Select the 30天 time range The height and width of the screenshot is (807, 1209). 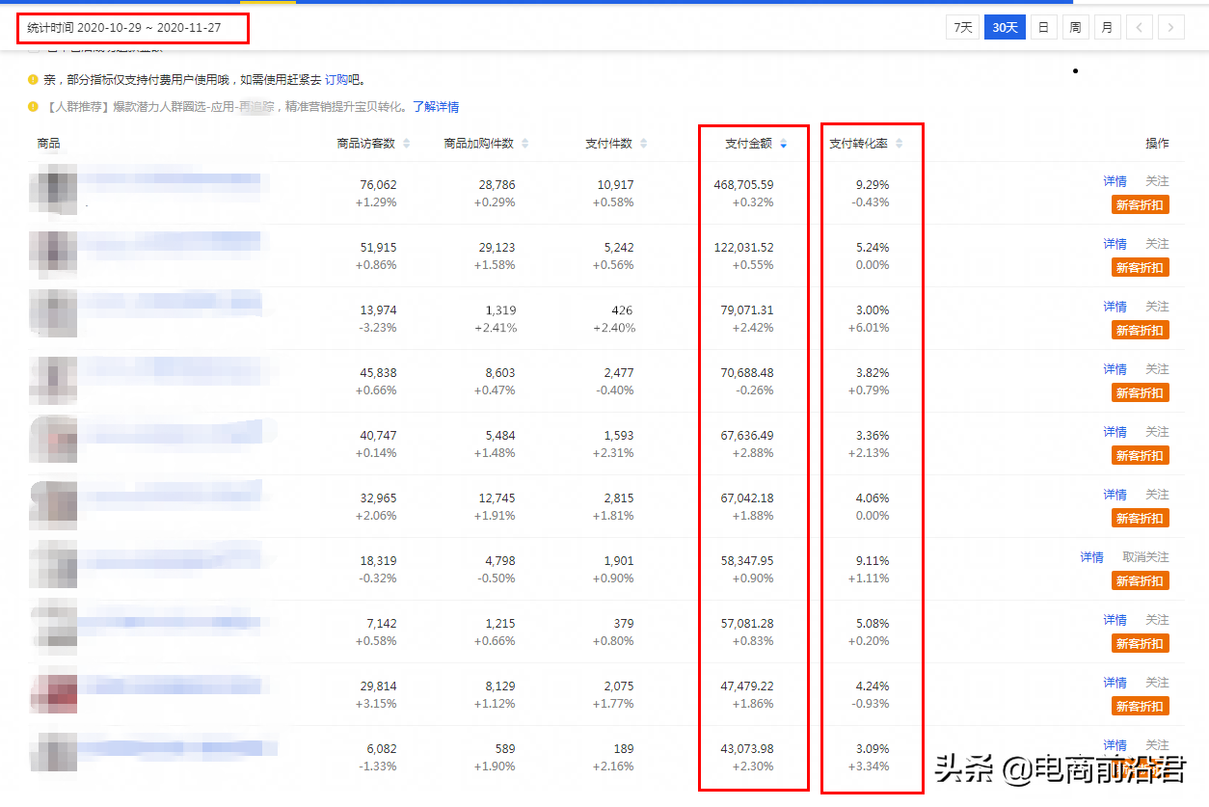click(1005, 27)
